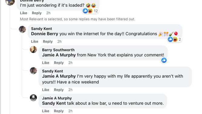This screenshot has height=114, width=202.
Task: Open Donnie Berry's profile picture
Action: [x=10, y=2]
